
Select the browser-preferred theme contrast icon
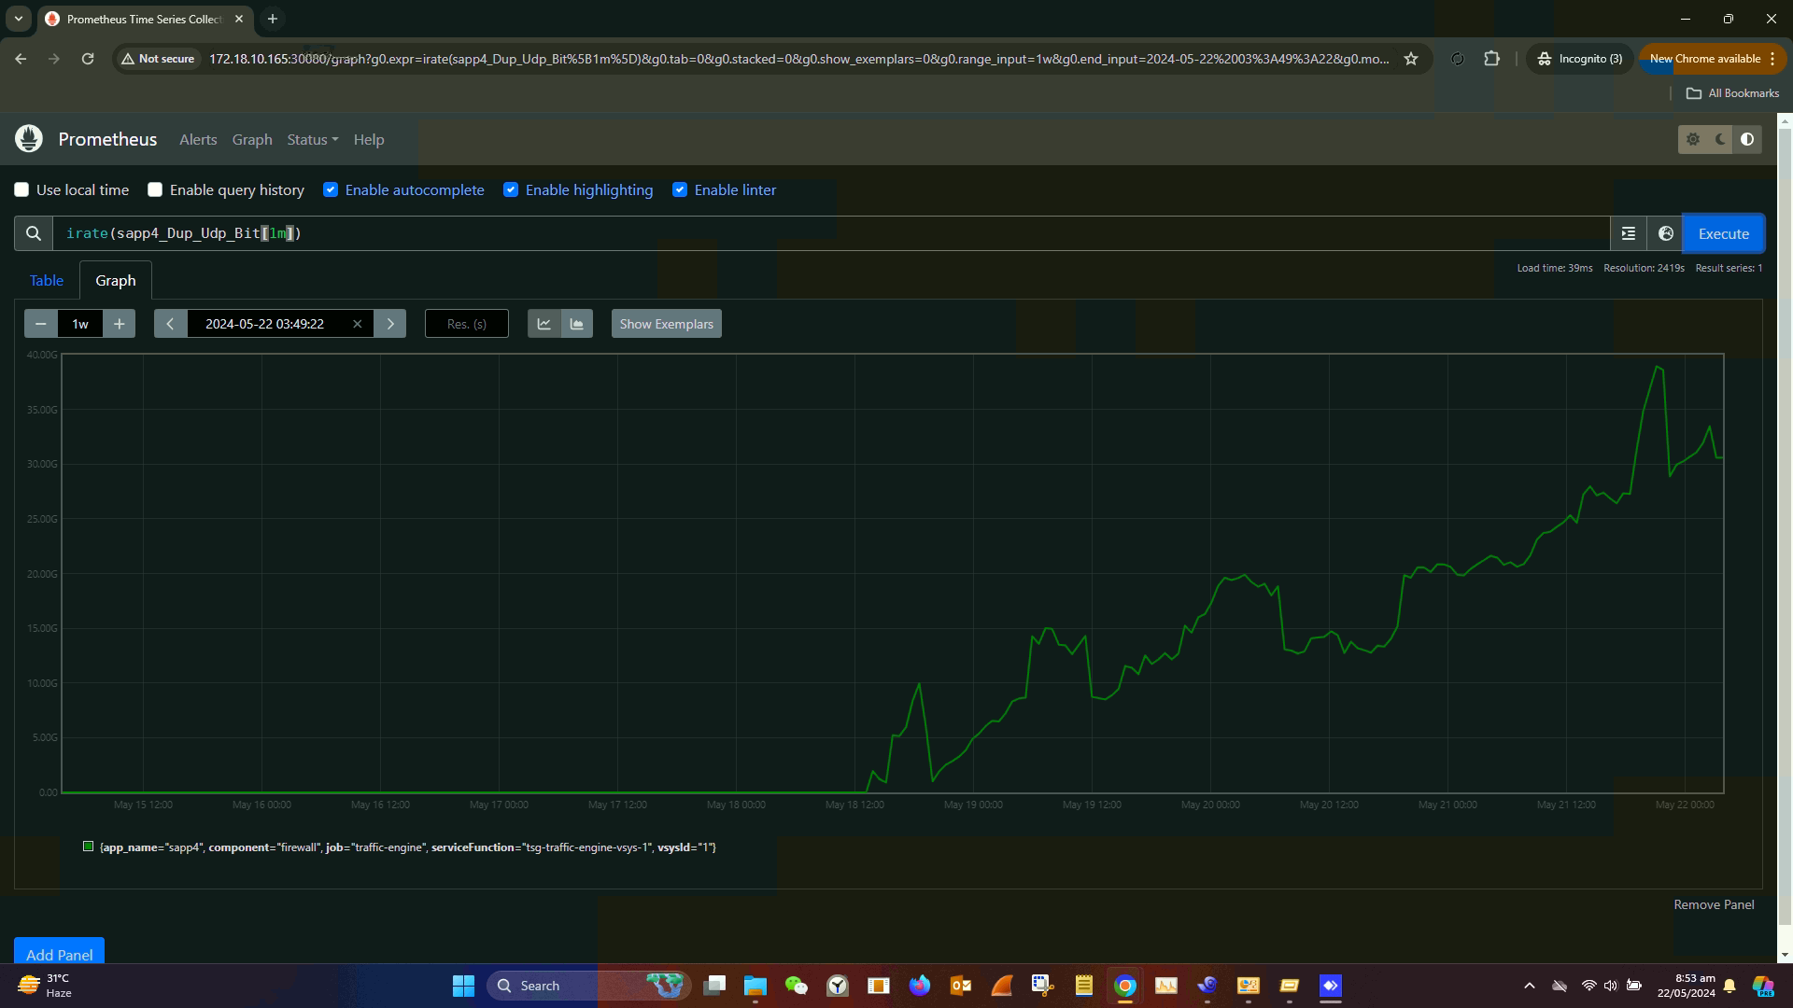[x=1747, y=139]
